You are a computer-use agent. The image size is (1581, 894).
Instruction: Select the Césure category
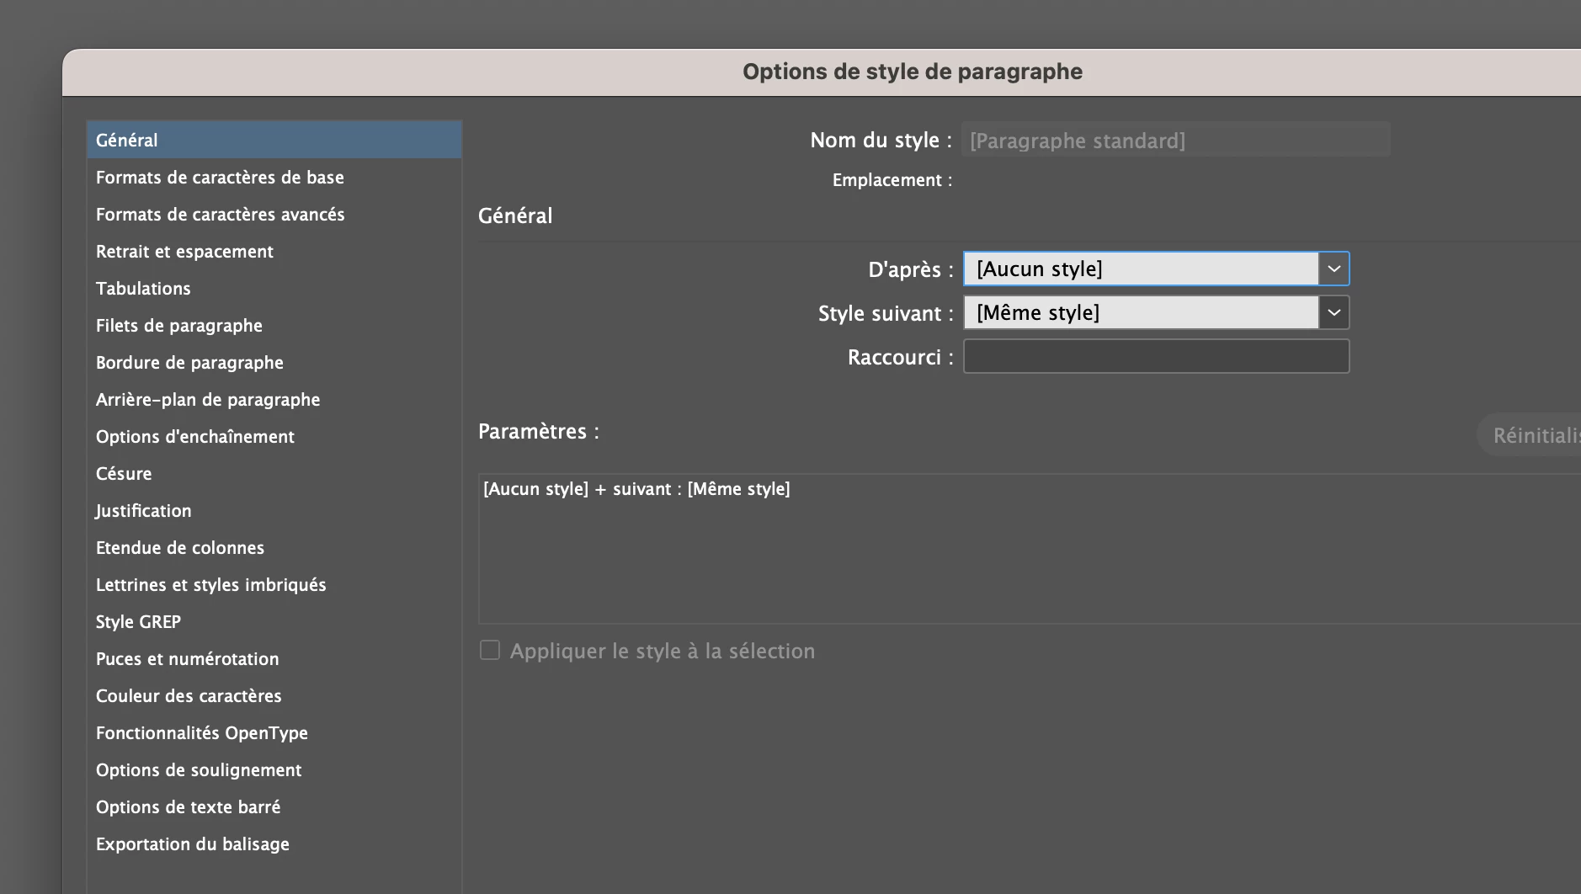click(x=124, y=474)
